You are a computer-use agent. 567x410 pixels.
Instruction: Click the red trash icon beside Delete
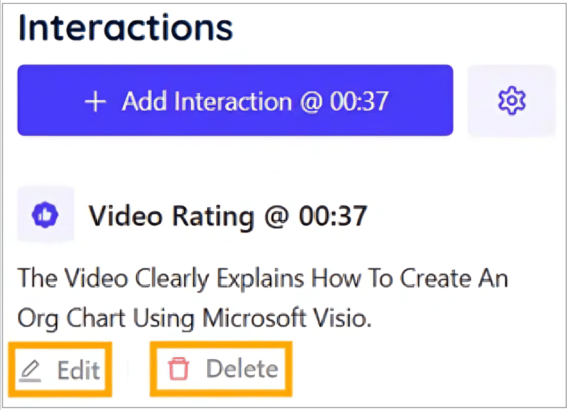click(179, 369)
